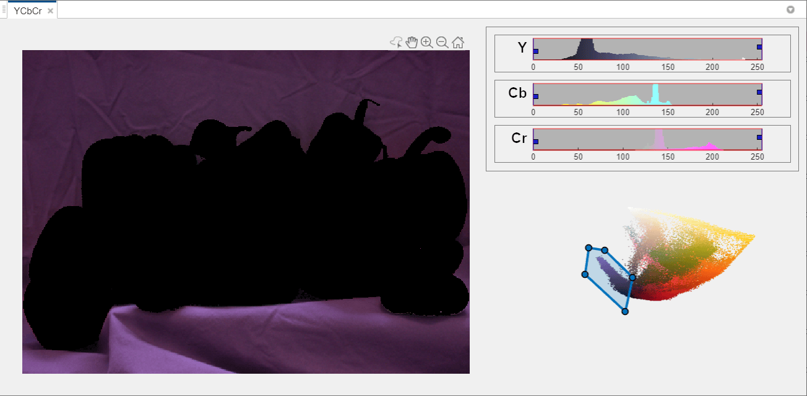Image resolution: width=807 pixels, height=396 pixels.
Task: Select the Y channel minimum slider handle
Action: (x=536, y=51)
